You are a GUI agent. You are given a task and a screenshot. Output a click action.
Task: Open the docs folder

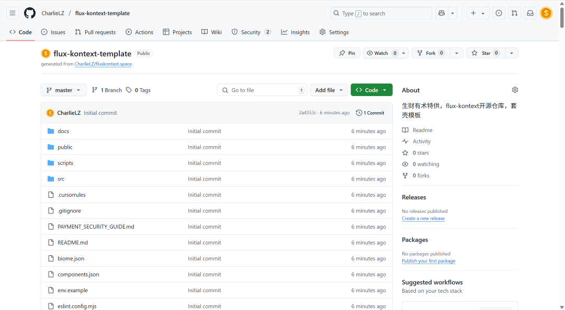(x=63, y=131)
